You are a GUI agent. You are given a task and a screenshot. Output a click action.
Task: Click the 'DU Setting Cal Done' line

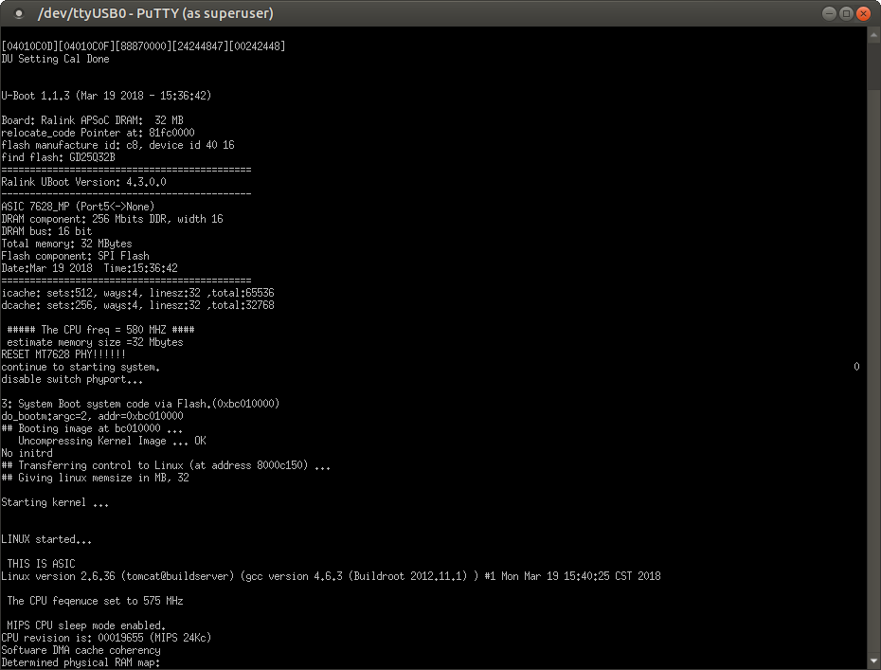[x=55, y=59]
